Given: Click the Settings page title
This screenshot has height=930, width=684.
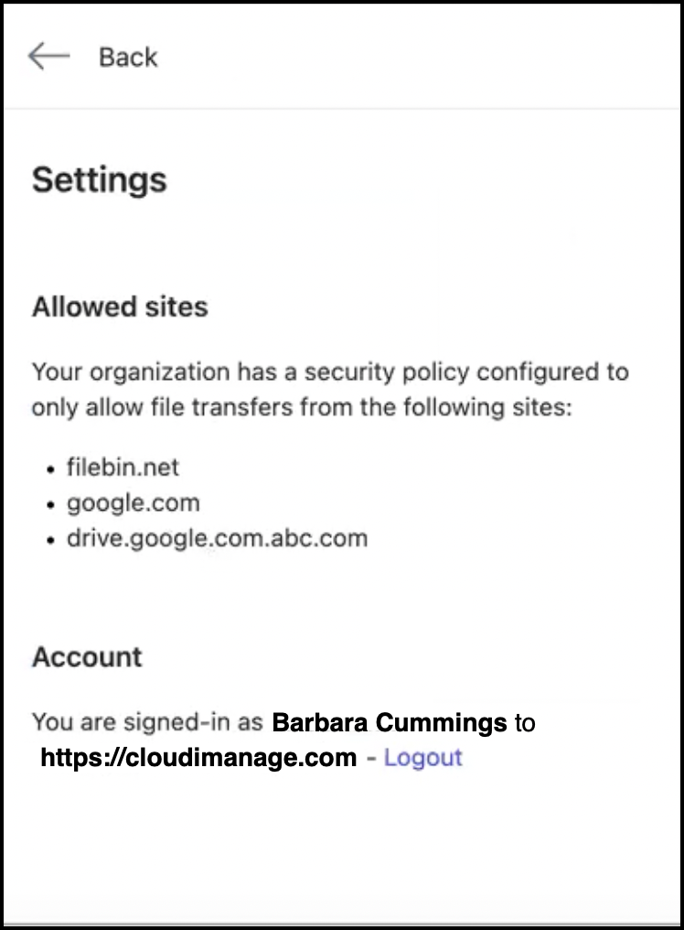Looking at the screenshot, I should [100, 179].
